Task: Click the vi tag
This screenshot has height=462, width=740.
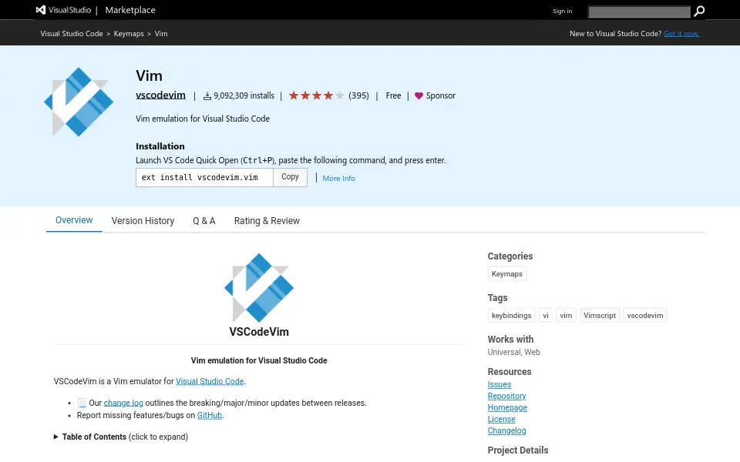Action: coord(546,316)
